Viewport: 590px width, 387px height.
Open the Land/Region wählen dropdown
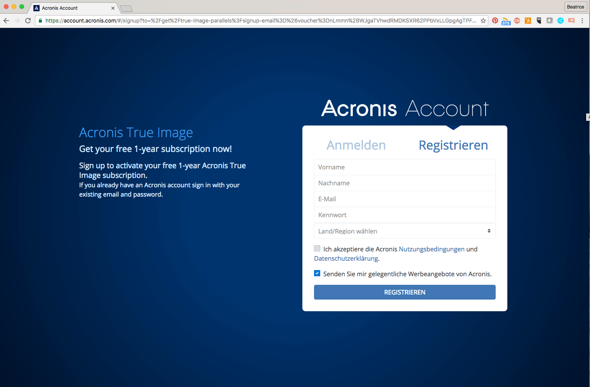(x=405, y=231)
